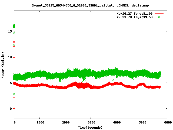This screenshot has width=173, height=130.
Task: Click the x-axis tick label 1000
Action: pyautogui.click(x=40, y=122)
